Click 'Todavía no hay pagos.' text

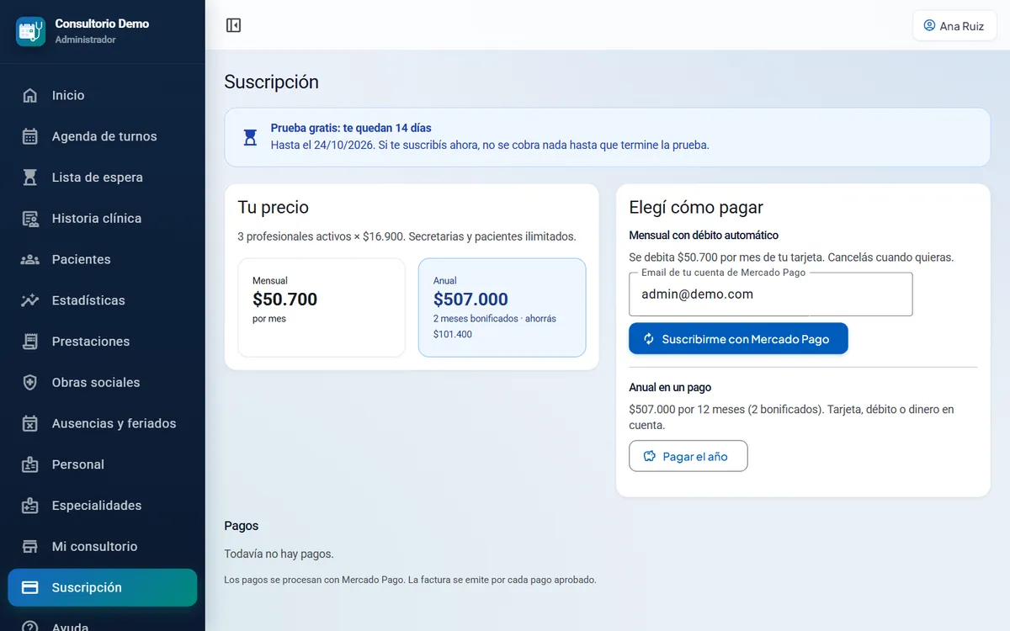(279, 554)
